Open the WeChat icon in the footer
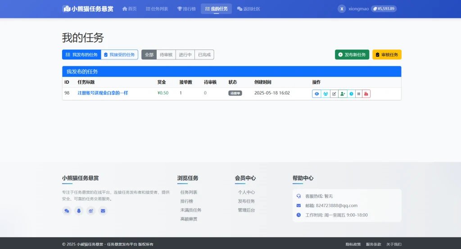The width and height of the screenshot is (461, 249). [67, 211]
